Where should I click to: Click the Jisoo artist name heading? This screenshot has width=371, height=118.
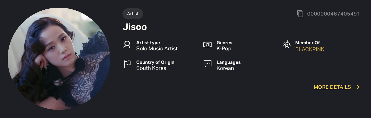[135, 27]
